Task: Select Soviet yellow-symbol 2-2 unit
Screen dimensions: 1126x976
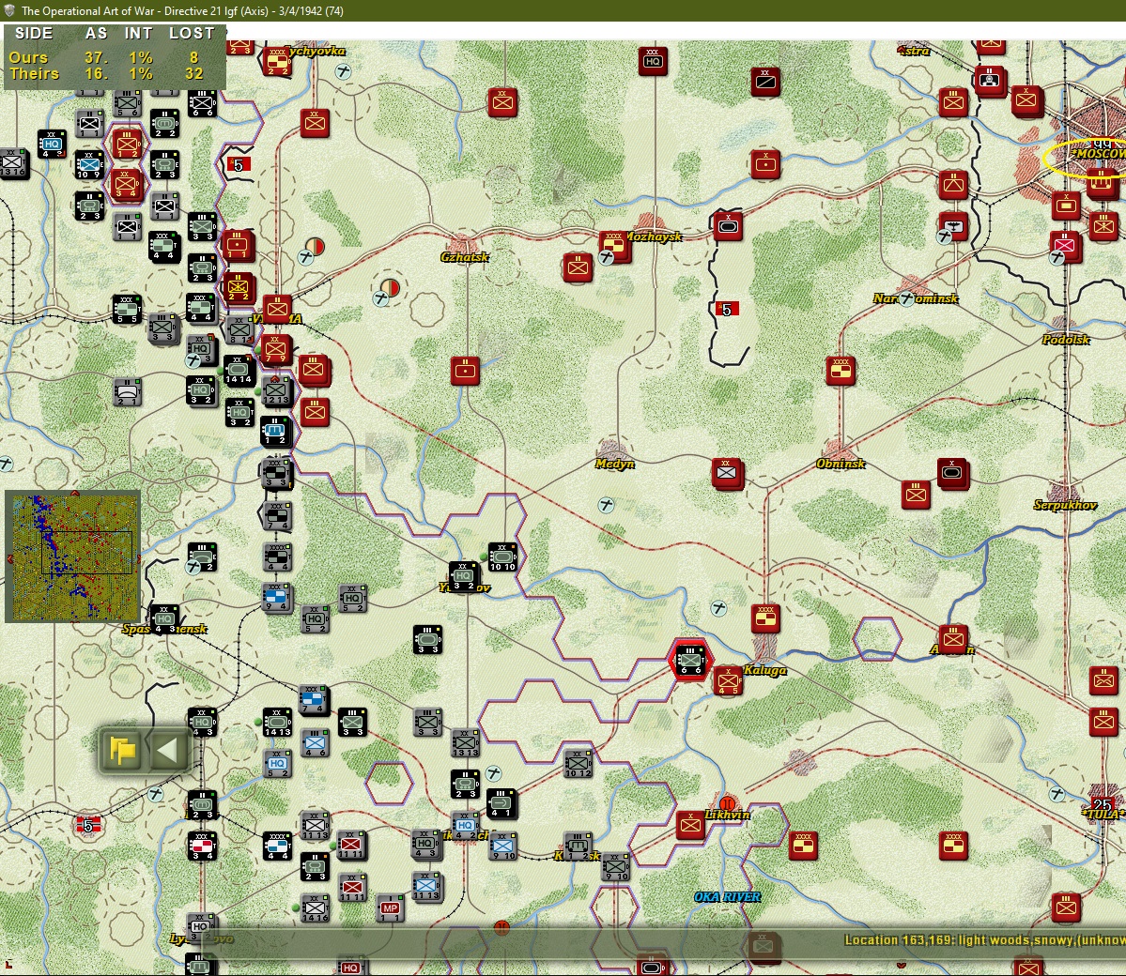Action: [239, 287]
